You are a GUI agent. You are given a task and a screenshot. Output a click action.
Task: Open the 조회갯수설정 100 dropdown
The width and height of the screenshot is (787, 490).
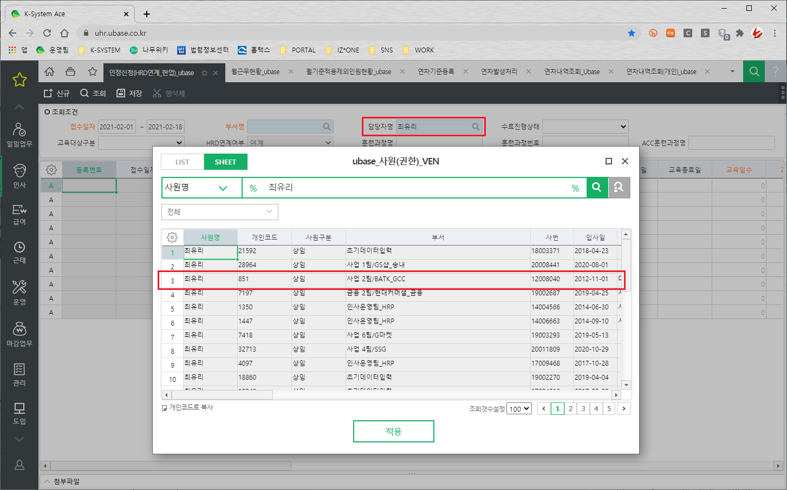(x=519, y=409)
